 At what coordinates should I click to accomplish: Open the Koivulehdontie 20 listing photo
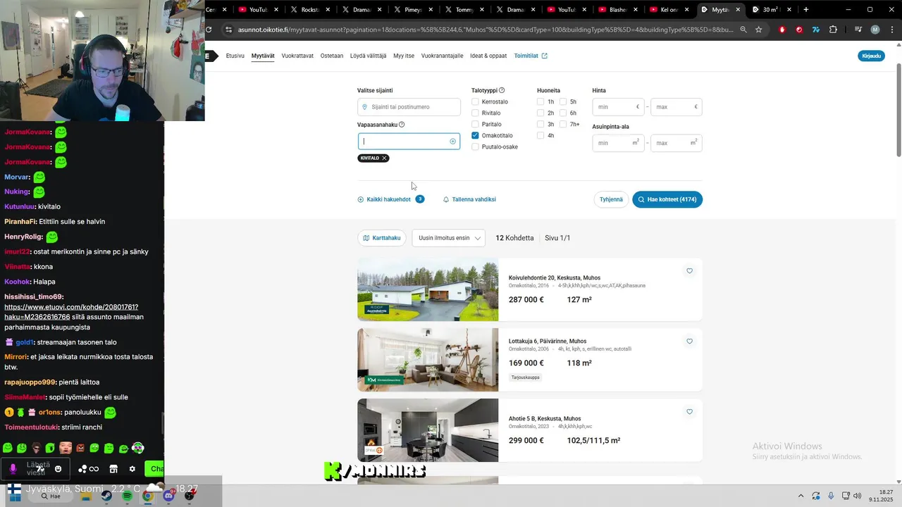pos(428,289)
